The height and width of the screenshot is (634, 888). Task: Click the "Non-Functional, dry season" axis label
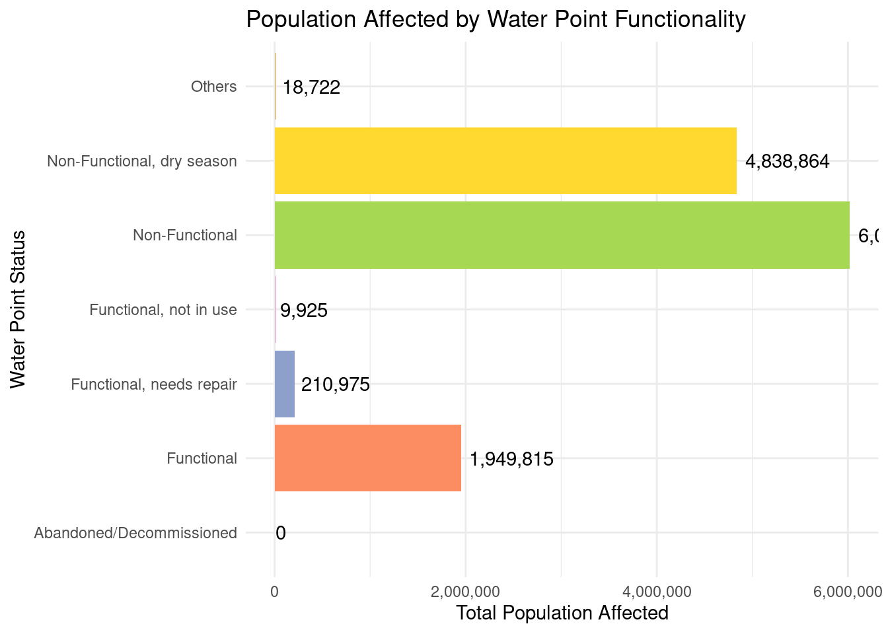(x=142, y=161)
